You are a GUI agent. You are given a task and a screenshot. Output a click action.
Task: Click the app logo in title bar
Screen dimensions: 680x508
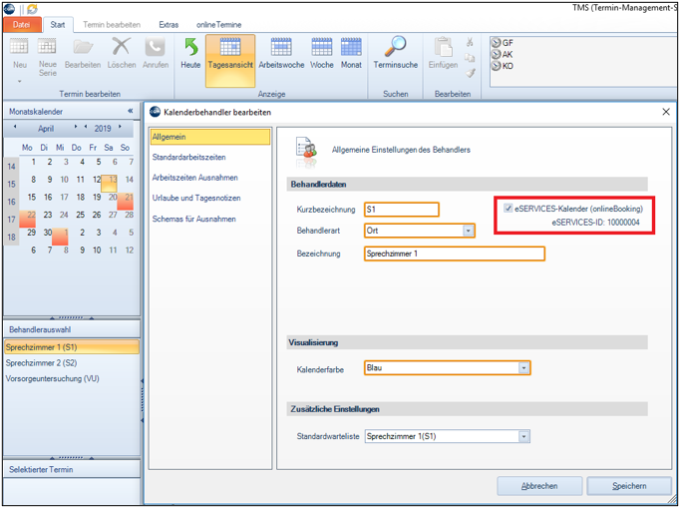click(x=9, y=9)
